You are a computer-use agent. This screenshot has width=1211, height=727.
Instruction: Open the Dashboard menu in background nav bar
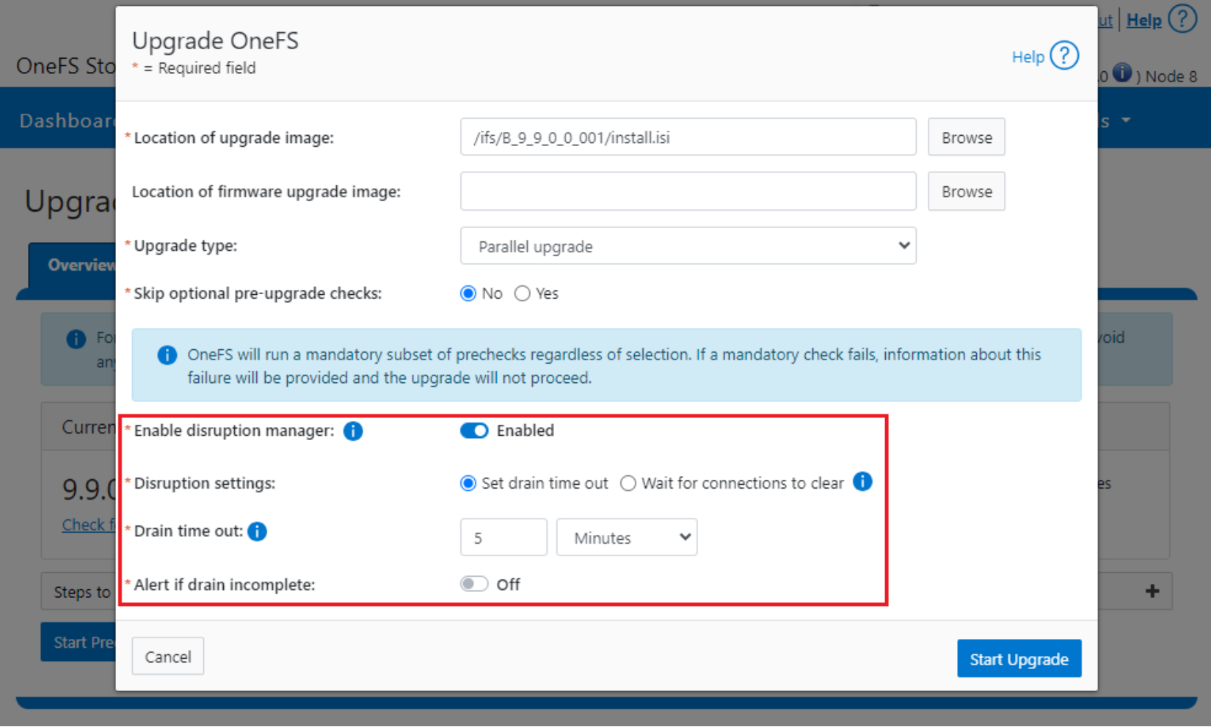tap(68, 120)
